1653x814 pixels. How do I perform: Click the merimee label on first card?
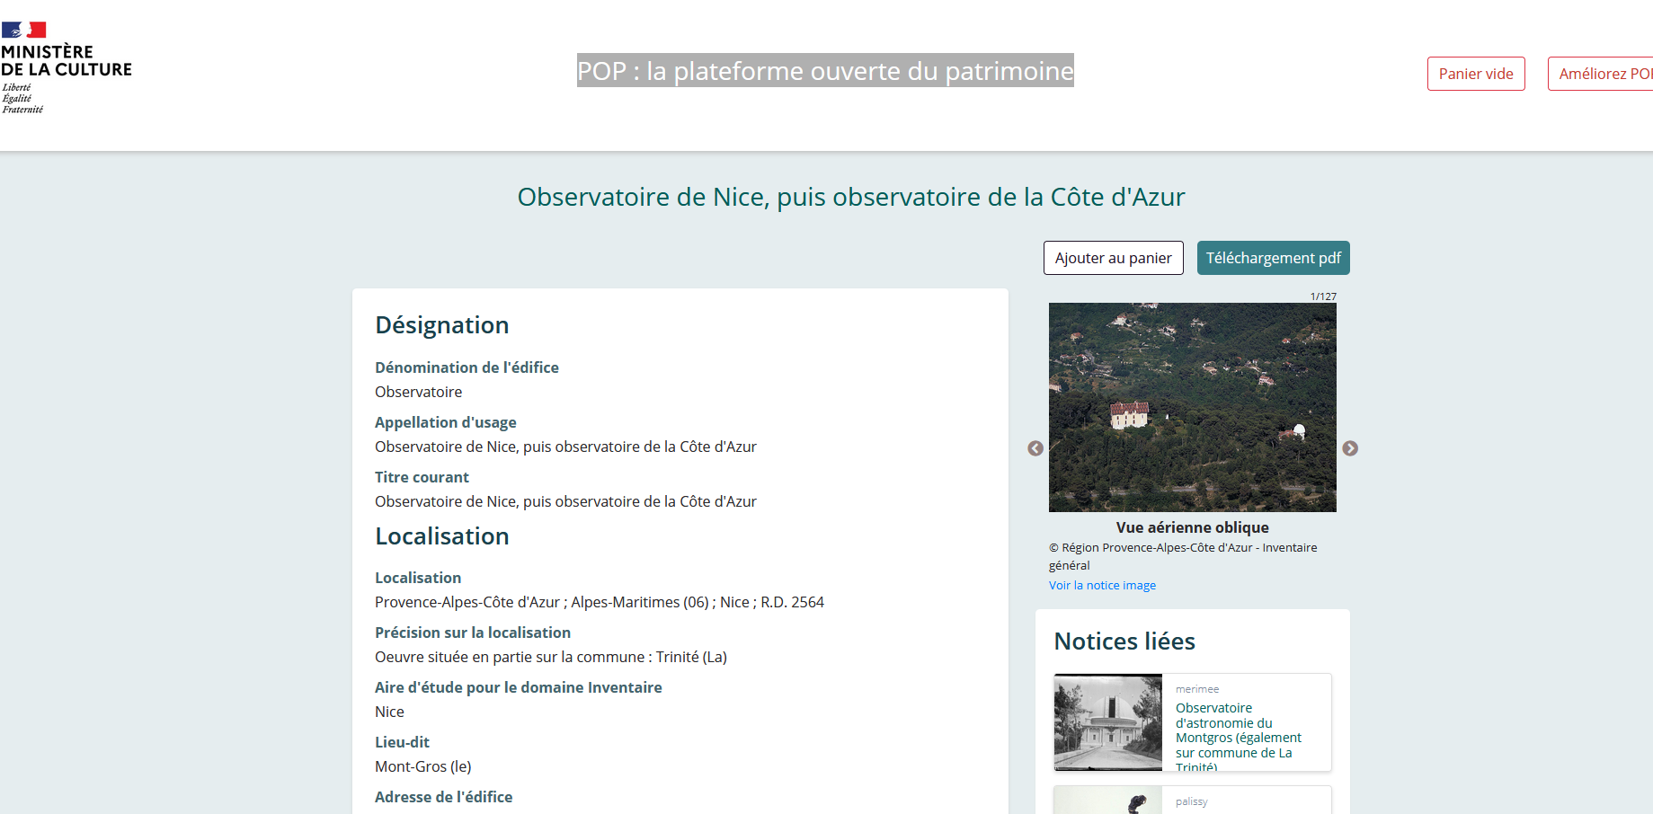pos(1197,689)
